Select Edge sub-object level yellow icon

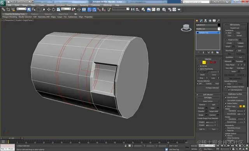click(x=204, y=62)
